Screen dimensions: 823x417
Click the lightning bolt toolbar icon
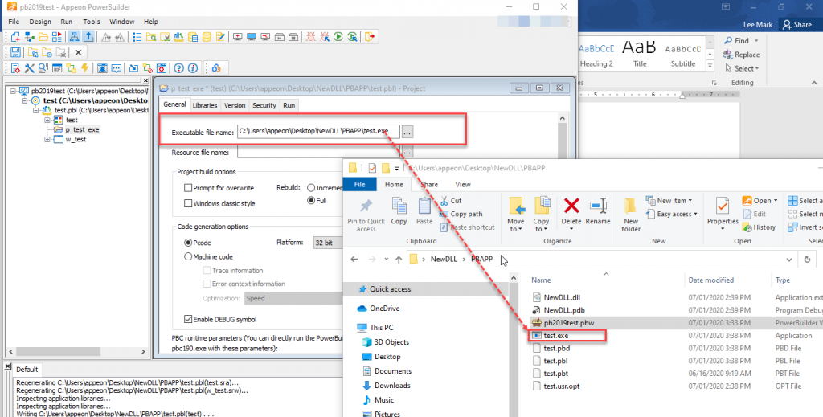(x=84, y=68)
